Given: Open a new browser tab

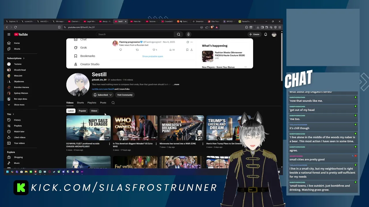Looking at the screenshot, I should pos(255,21).
